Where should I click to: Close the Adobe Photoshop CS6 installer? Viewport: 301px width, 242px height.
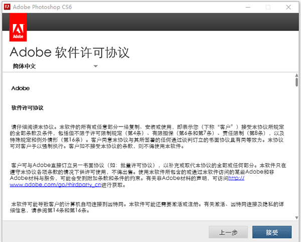coord(289,7)
